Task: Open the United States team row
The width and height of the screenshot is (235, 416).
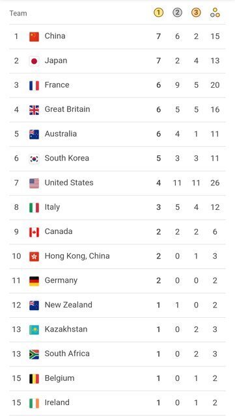Action: coord(117,183)
